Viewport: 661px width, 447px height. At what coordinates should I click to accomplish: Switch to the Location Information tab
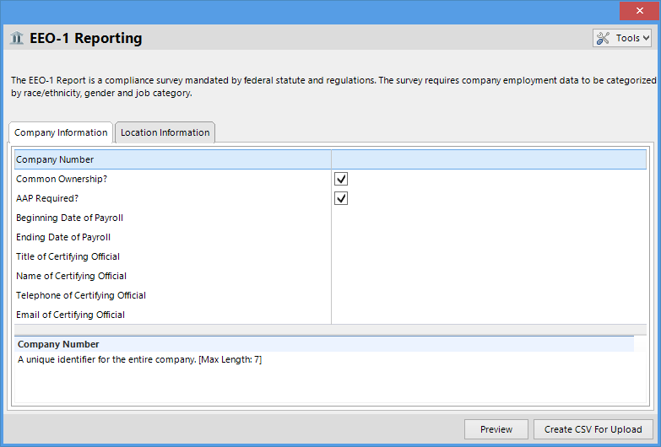pyautogui.click(x=165, y=132)
